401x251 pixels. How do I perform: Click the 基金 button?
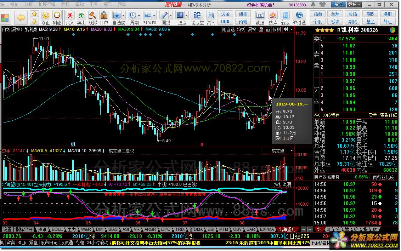click(370, 22)
